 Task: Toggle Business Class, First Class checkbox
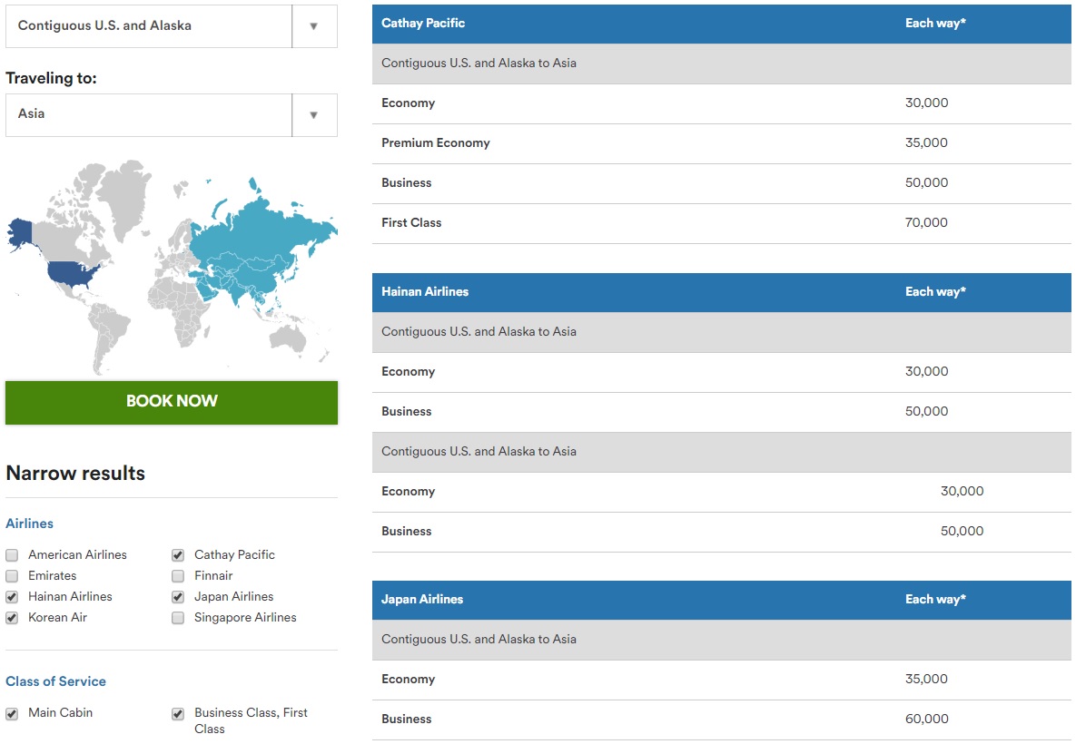click(178, 714)
